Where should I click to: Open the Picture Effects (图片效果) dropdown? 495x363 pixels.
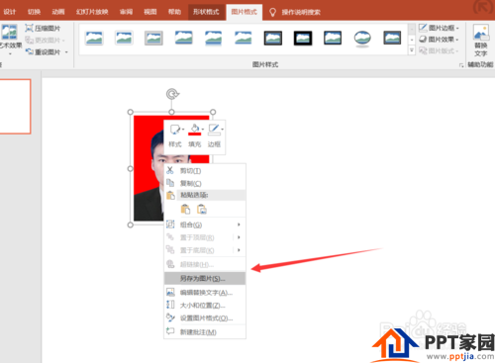click(x=439, y=40)
